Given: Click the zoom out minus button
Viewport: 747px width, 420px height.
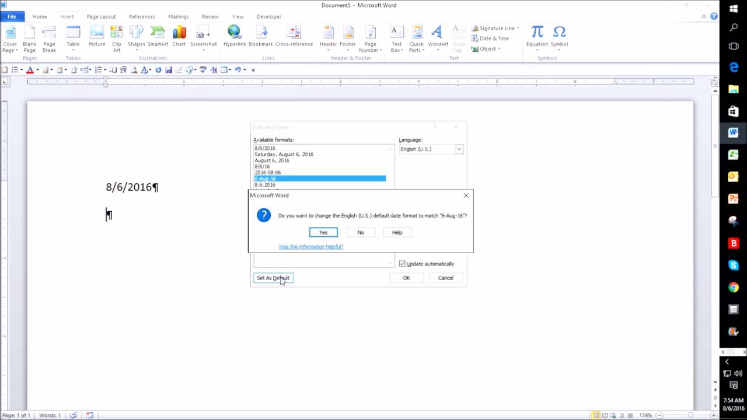Looking at the screenshot, I should tap(659, 415).
